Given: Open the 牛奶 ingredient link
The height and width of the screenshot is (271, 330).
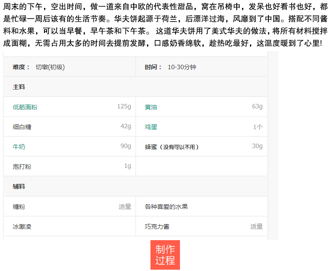Looking at the screenshot, I should click(19, 147).
